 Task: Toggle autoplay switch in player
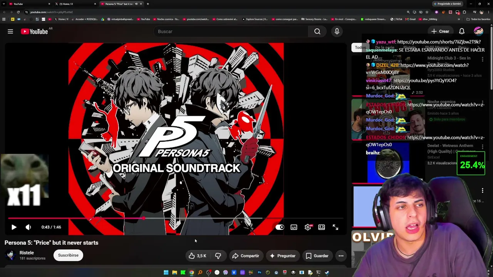(x=280, y=227)
